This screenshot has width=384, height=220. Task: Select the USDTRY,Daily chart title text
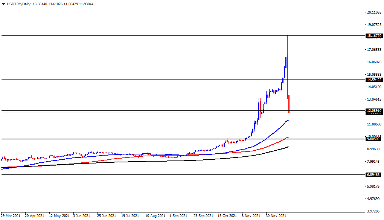tap(18, 4)
